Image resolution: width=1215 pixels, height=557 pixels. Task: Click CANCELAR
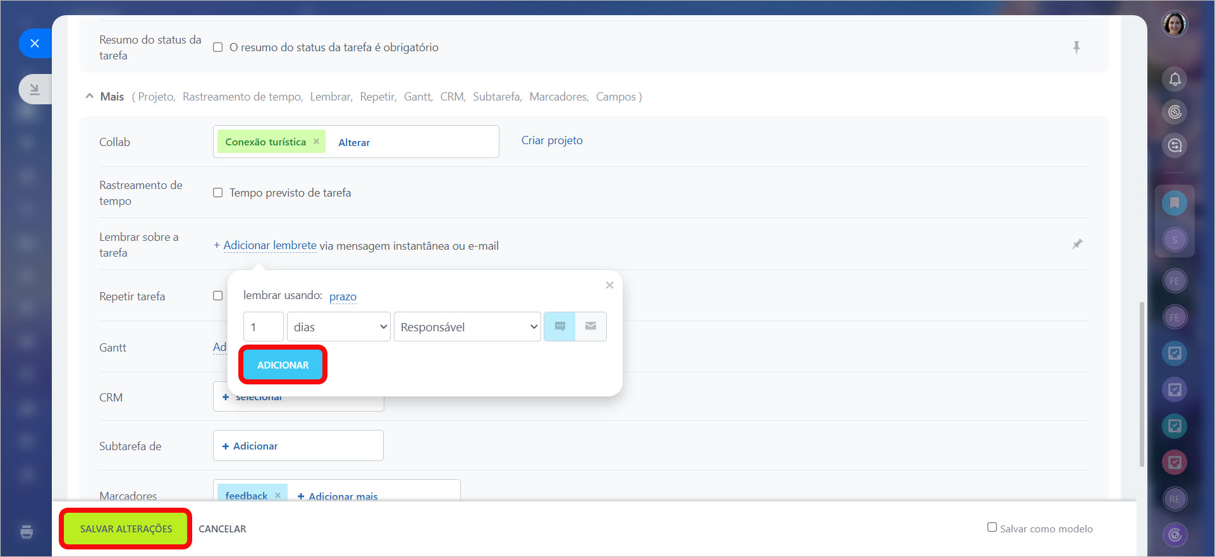coord(223,529)
